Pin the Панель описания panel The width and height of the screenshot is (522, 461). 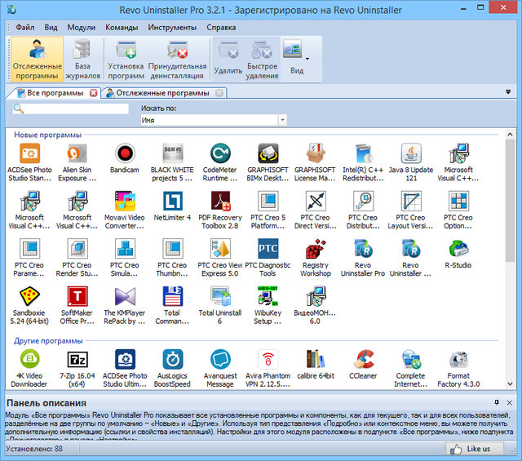pos(497,402)
